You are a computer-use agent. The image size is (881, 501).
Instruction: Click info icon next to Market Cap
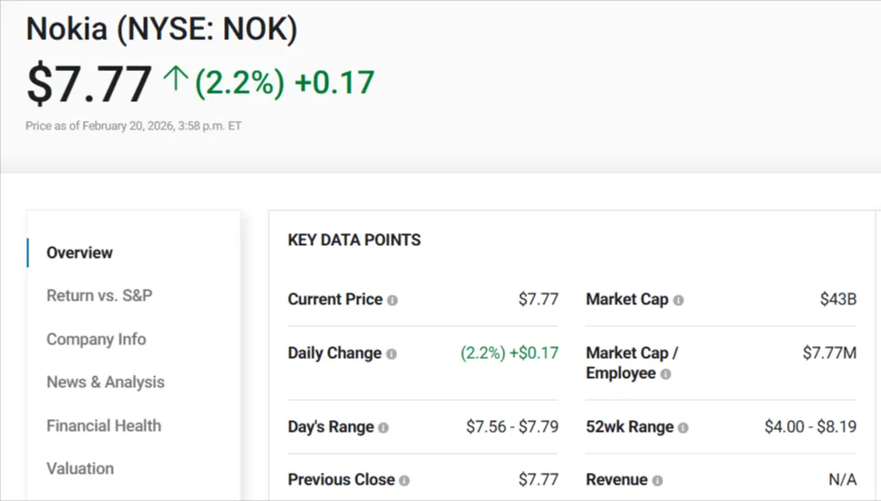point(679,300)
